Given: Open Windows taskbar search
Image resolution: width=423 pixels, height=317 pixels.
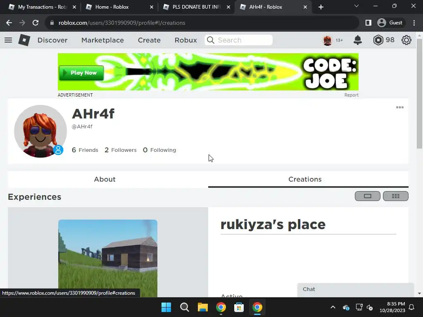Looking at the screenshot, I should tap(185, 307).
